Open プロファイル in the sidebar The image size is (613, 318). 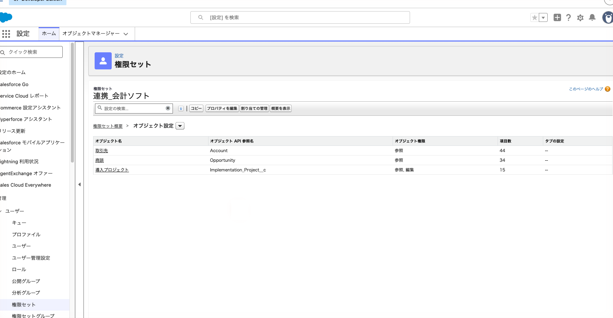pyautogui.click(x=26, y=235)
